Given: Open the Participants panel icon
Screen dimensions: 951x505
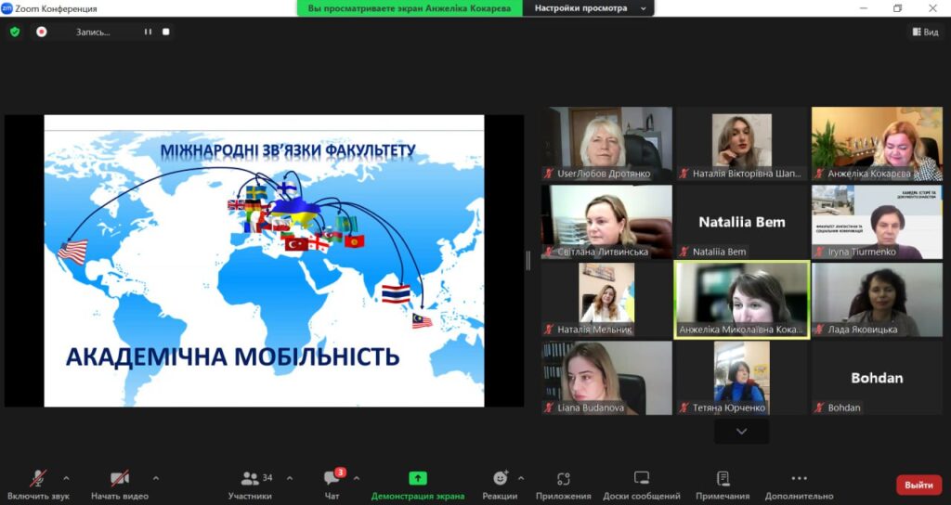Looking at the screenshot, I should pyautogui.click(x=250, y=478).
